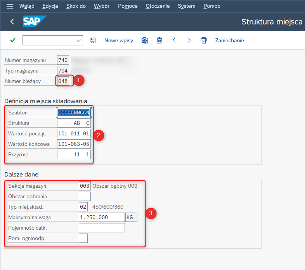This screenshot has width=305, height=270.
Task: Save using the floppy disk icon
Action: (93, 40)
